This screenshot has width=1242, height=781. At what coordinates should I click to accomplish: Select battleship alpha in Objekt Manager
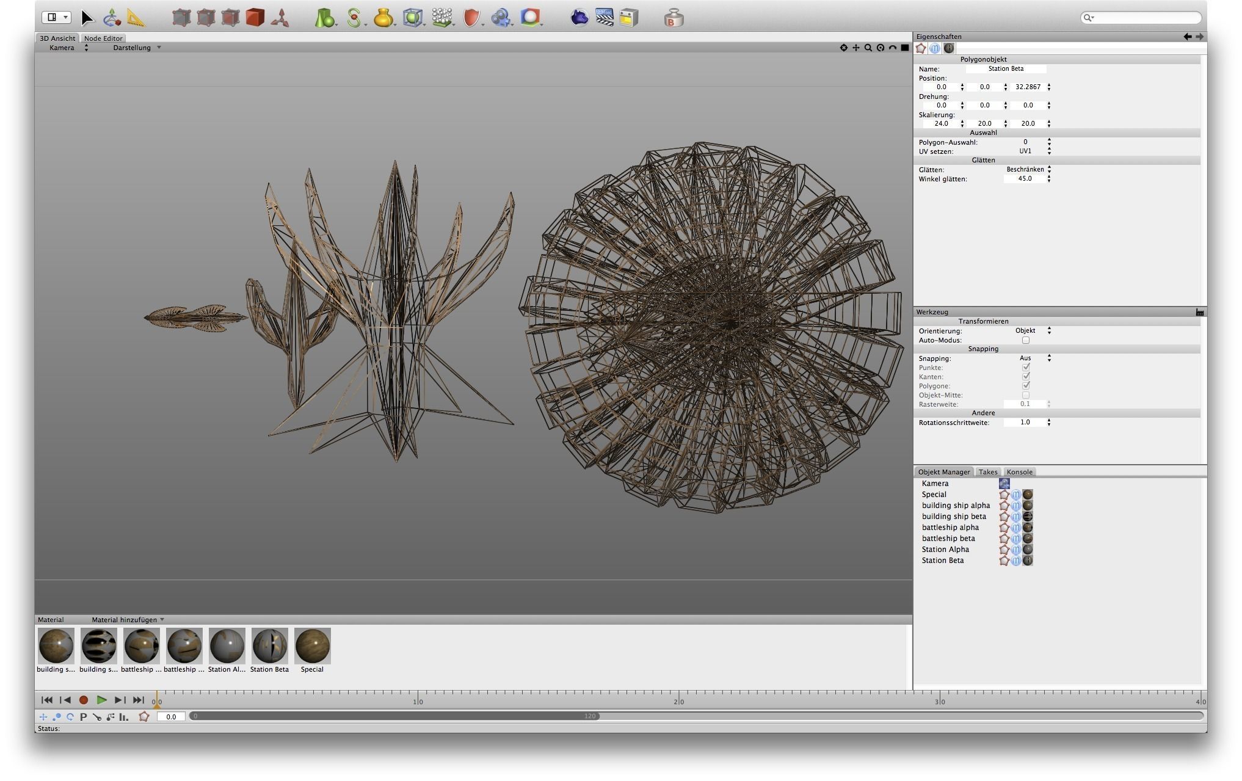coord(950,528)
